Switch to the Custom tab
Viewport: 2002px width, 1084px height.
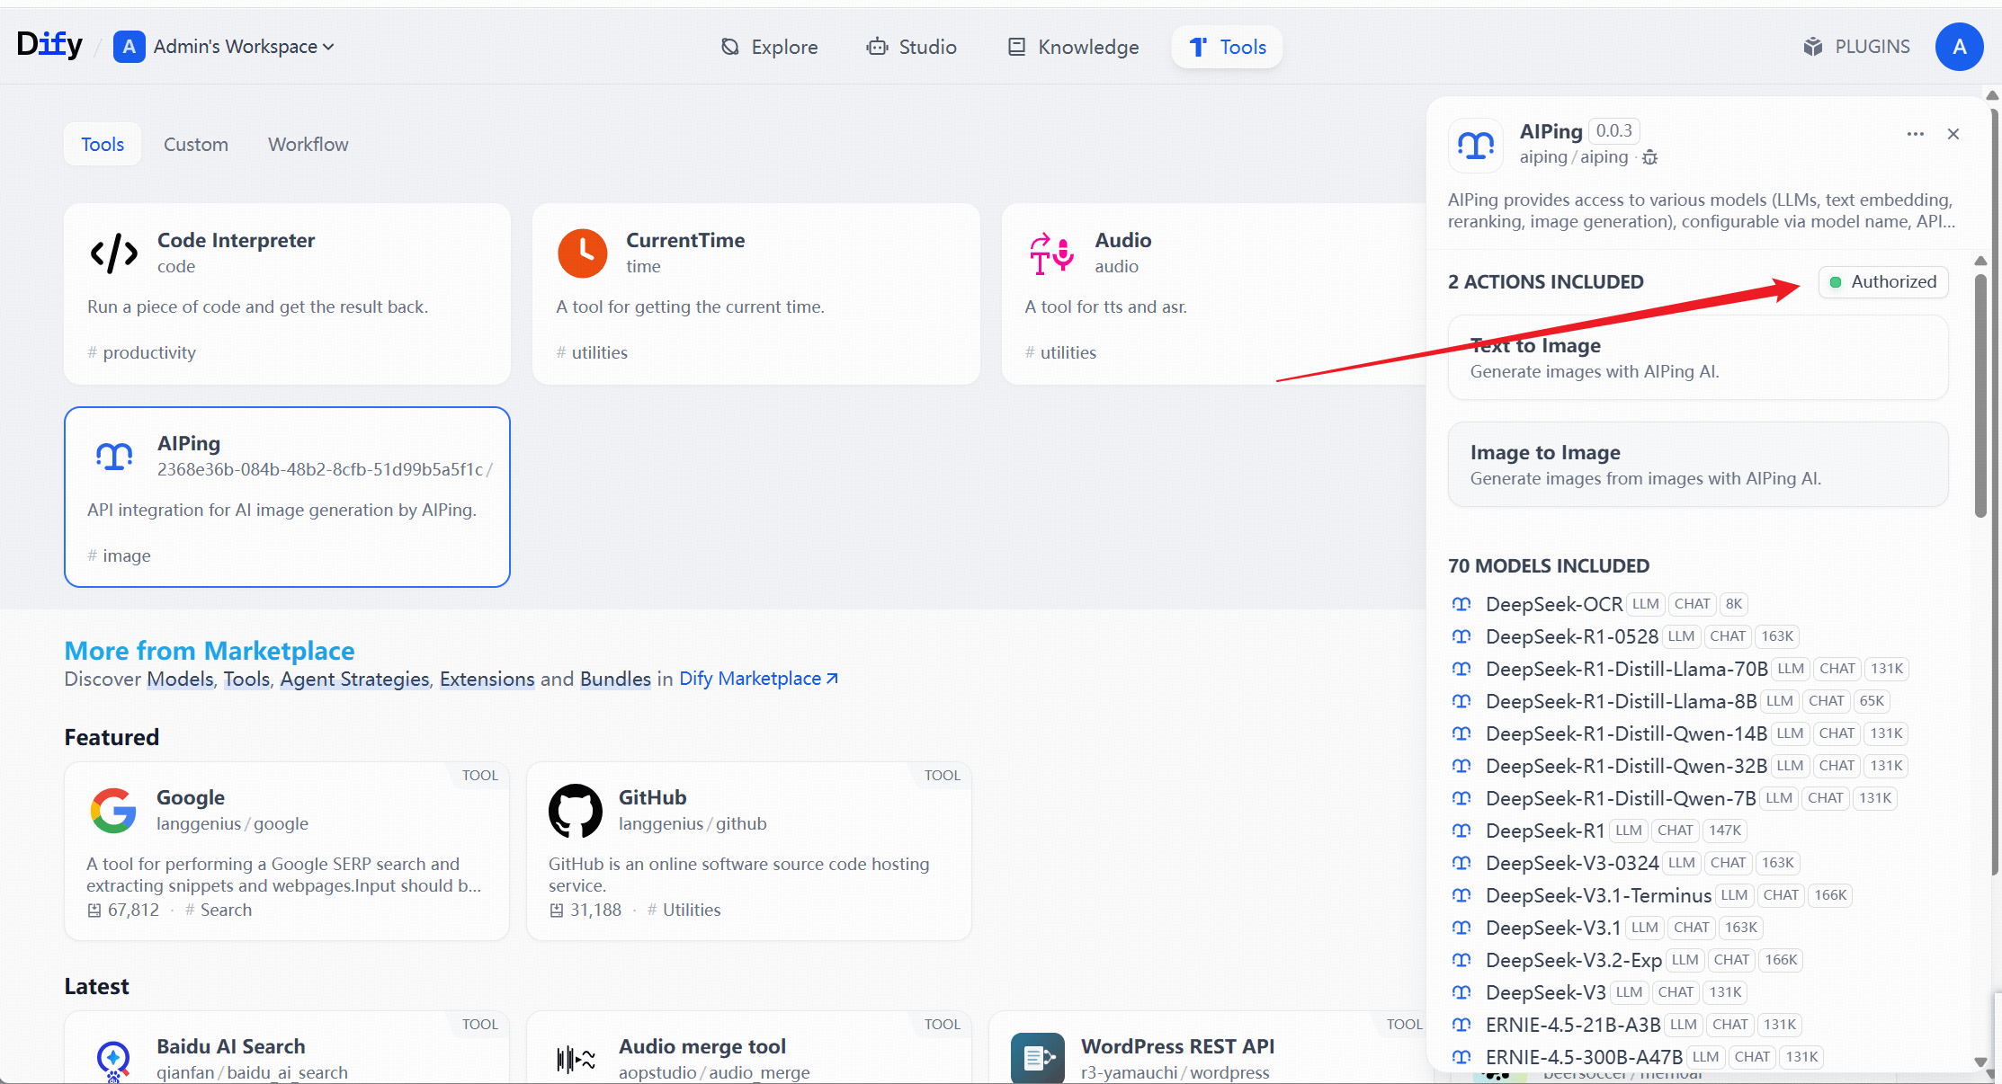pyautogui.click(x=195, y=145)
